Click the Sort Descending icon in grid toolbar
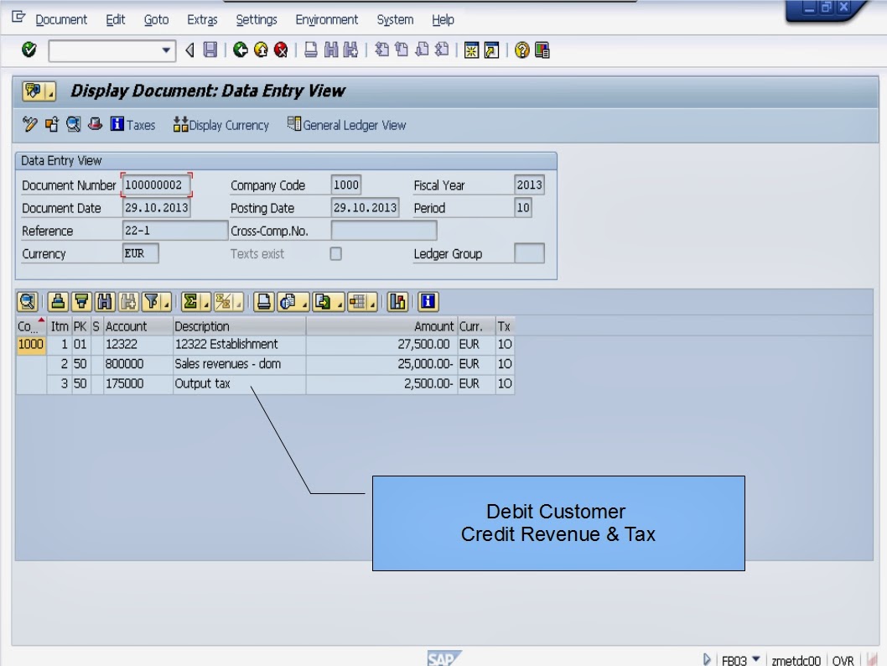Viewport: 887px width, 666px height. coord(81,302)
